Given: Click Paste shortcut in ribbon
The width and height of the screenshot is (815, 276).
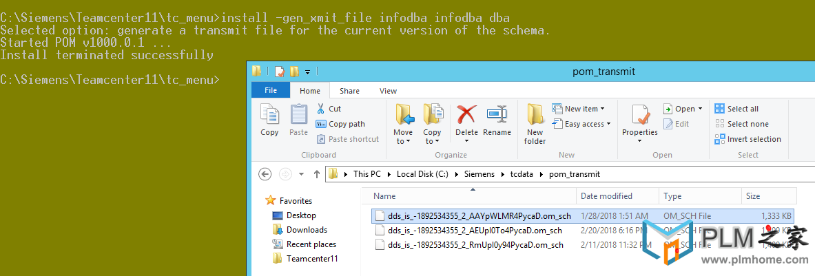Looking at the screenshot, I should coord(348,139).
